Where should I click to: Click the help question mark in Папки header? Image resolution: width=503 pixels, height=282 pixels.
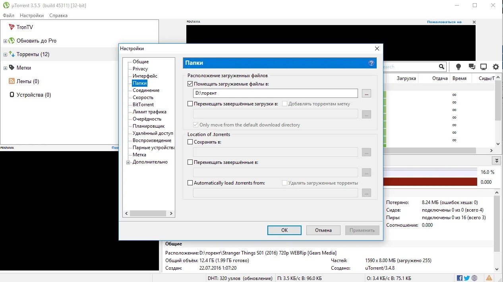pos(371,63)
